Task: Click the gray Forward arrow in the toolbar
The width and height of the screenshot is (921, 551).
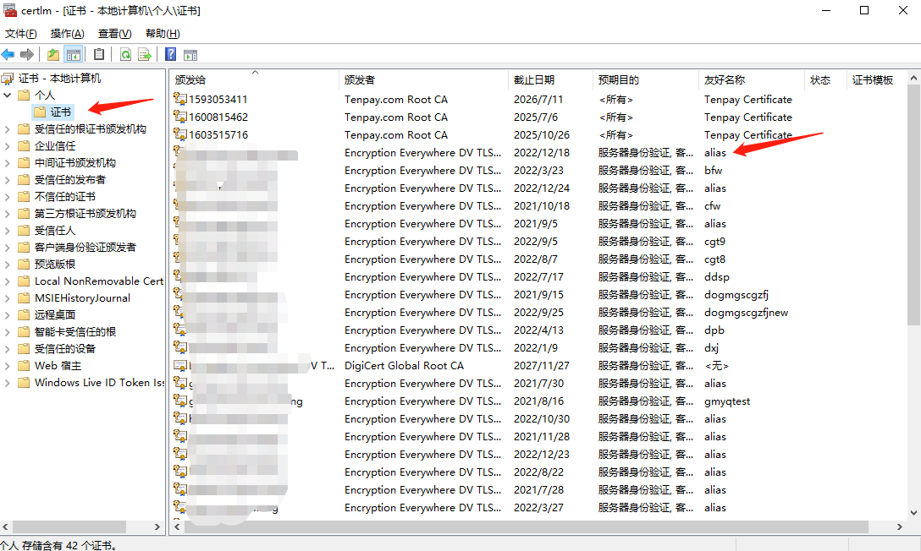Action: pyautogui.click(x=27, y=55)
